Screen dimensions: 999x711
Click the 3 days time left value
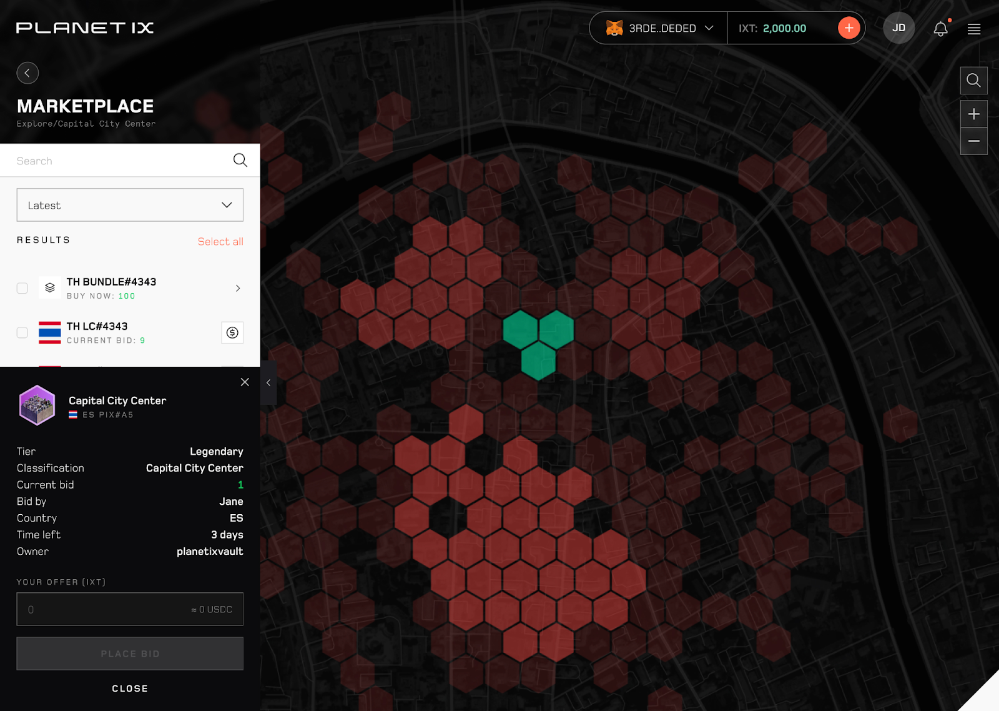point(227,535)
